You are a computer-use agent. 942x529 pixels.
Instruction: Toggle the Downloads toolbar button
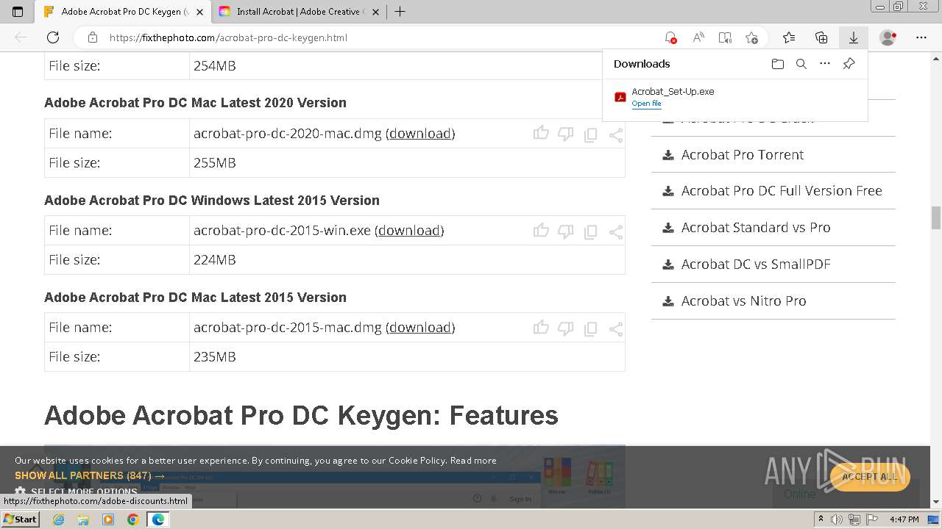coord(854,37)
